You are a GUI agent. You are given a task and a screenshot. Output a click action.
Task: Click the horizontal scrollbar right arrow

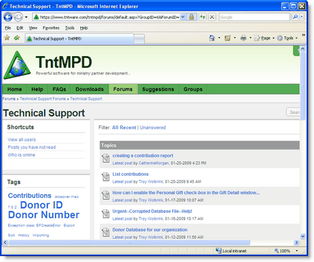click(297, 242)
